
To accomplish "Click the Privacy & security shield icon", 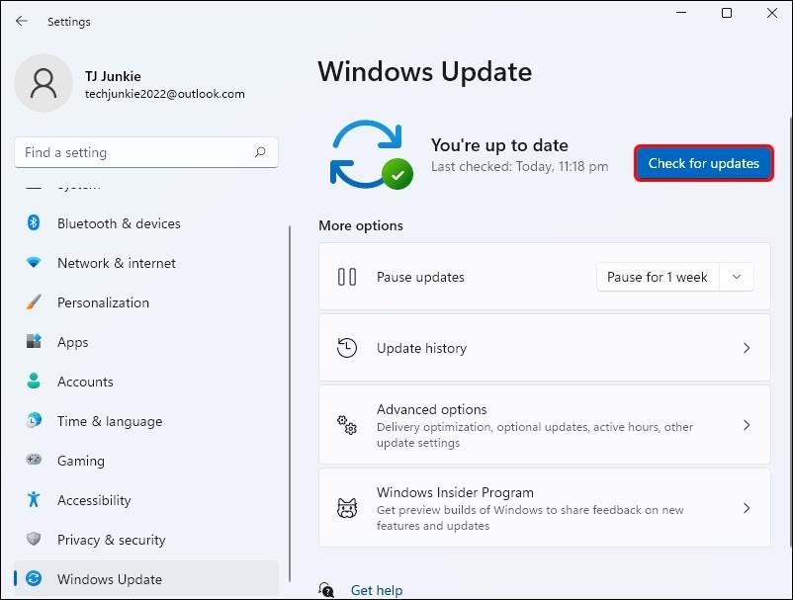I will pyautogui.click(x=34, y=540).
